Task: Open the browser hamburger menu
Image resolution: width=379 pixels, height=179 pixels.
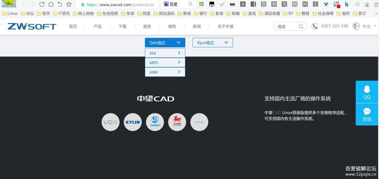Action: [x=376, y=4]
